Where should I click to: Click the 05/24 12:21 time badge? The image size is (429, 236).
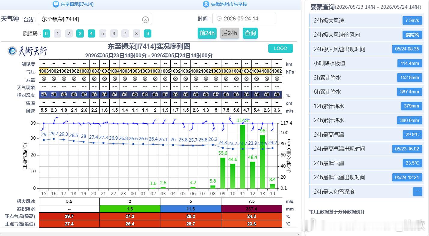(407, 177)
